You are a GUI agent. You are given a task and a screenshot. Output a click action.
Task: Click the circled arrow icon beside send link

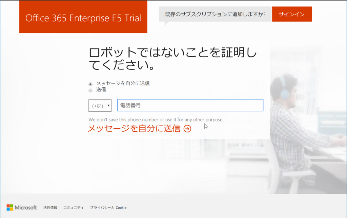pyautogui.click(x=187, y=129)
